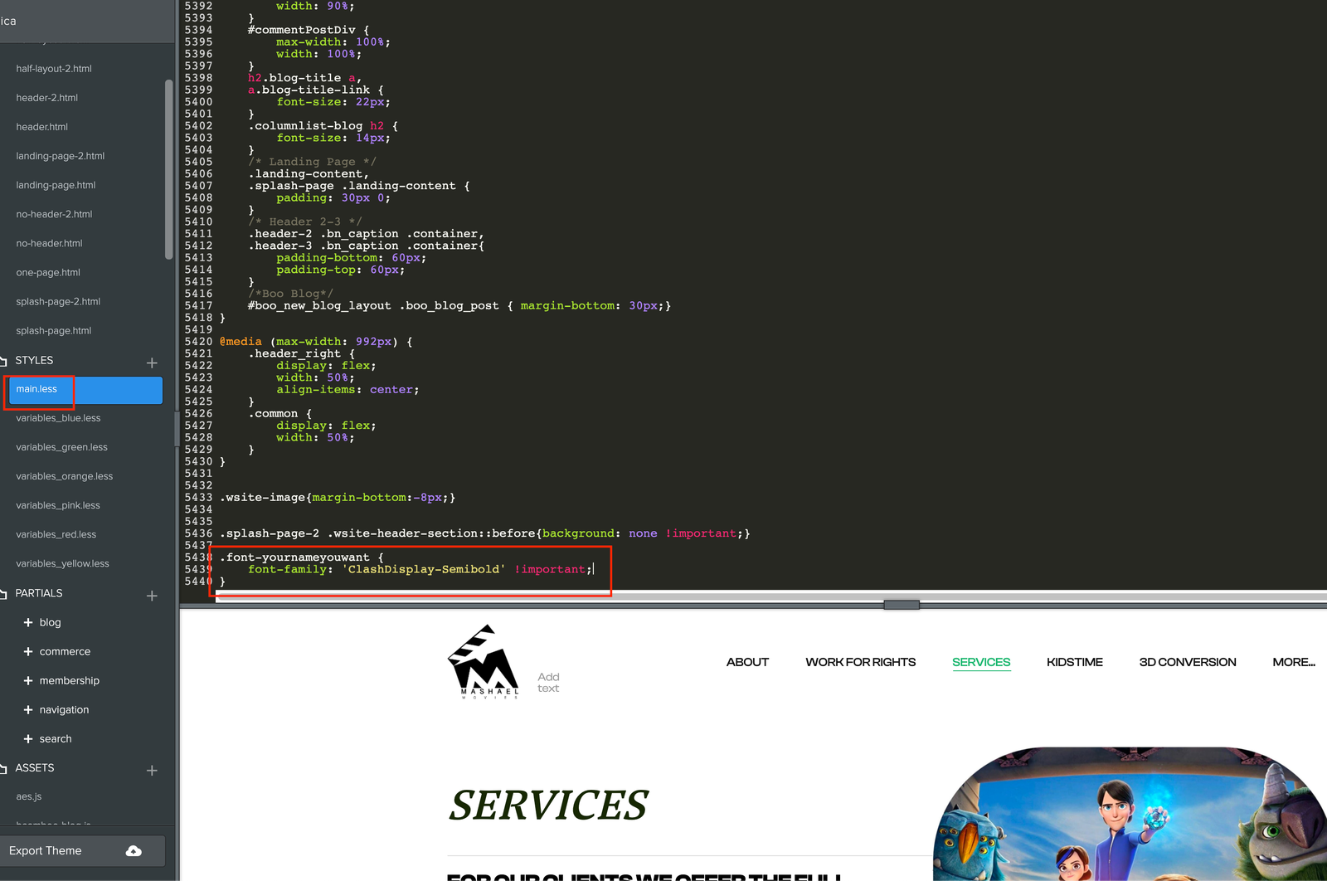Switch to the SERVICES nav tab
Screen dimensions: 1327x881
tap(981, 661)
